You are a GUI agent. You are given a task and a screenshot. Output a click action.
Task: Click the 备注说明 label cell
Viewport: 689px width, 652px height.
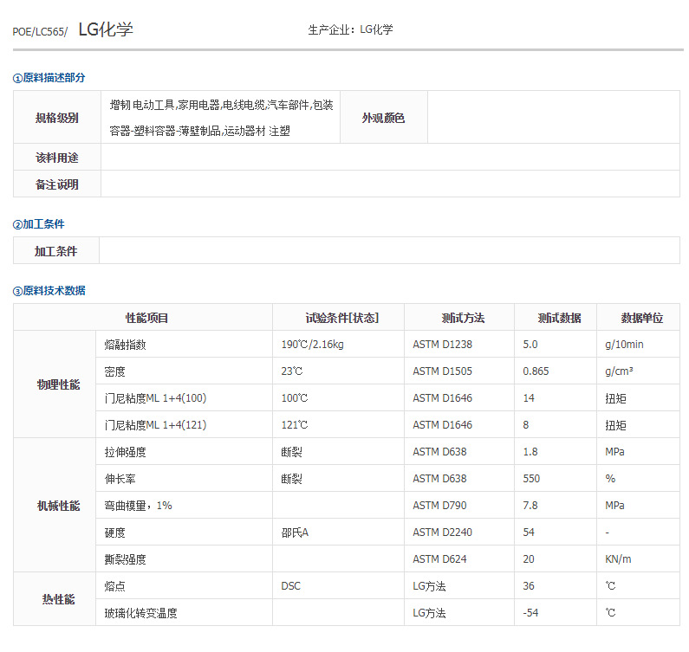(57, 184)
